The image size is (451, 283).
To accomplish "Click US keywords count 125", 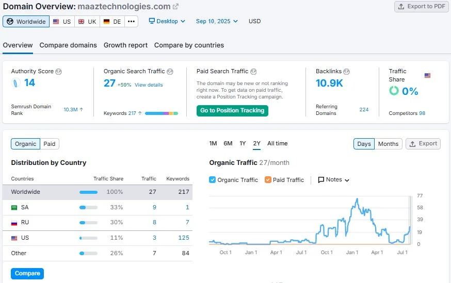I will click(184, 238).
